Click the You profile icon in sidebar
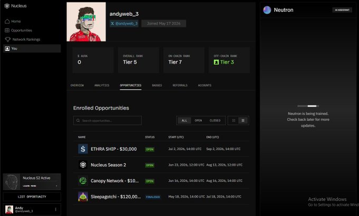 7,49
